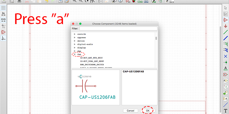Image resolution: width=229 pixels, height=114 pixels.
Task: Run electrical rules check ladybug icon
Action: click(x=134, y=1)
